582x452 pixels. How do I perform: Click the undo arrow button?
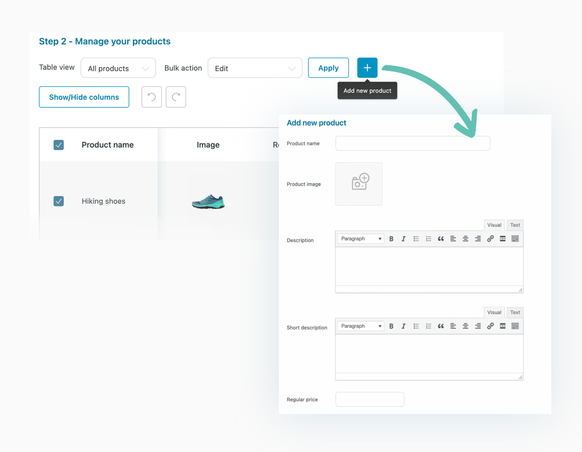[152, 97]
